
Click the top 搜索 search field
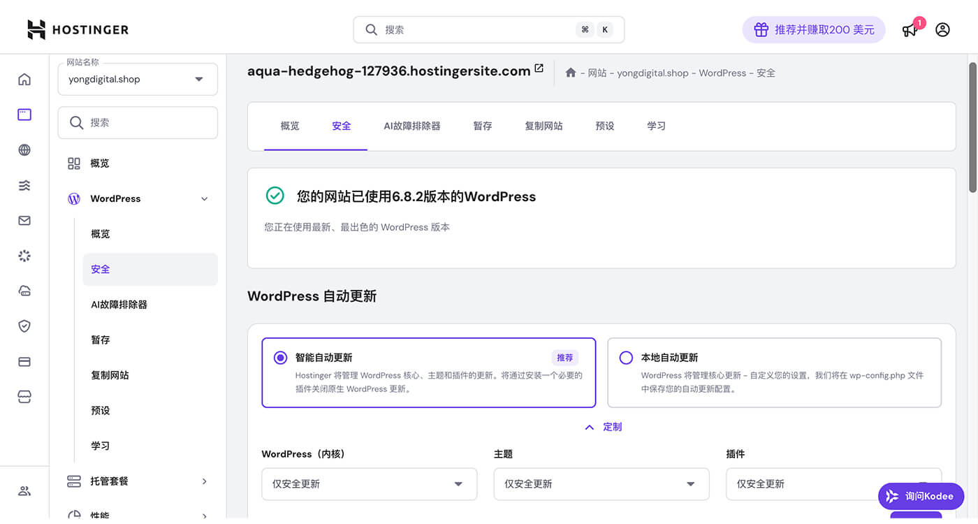coord(489,30)
